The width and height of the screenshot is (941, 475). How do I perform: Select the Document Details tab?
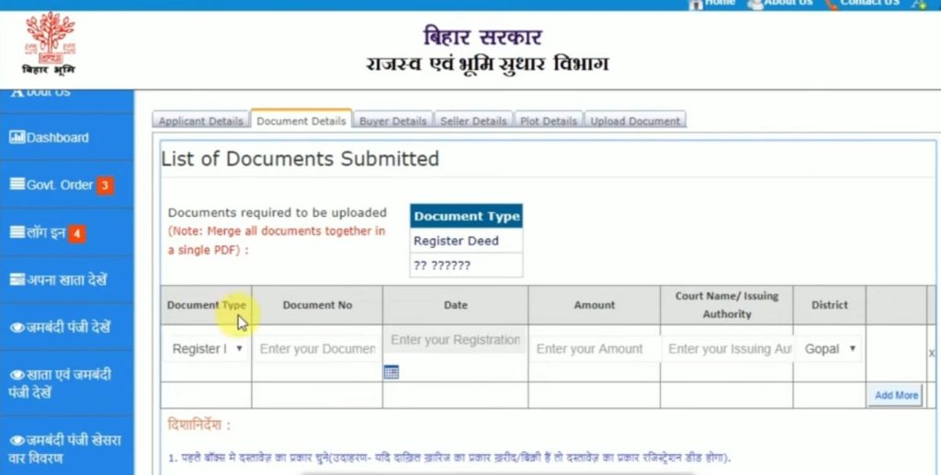coord(301,120)
